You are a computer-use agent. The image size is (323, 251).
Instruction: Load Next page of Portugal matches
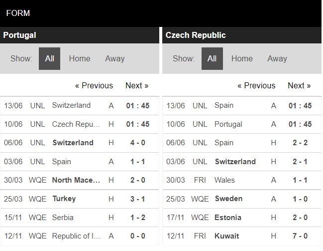pyautogui.click(x=137, y=85)
